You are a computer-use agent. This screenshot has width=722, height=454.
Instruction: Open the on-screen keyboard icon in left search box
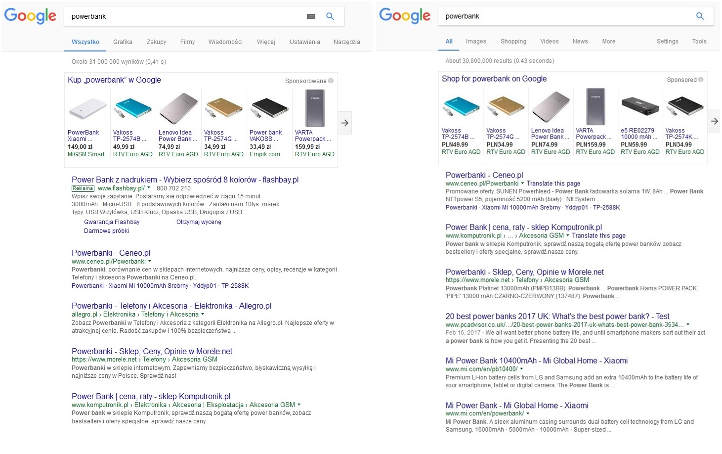coord(311,16)
